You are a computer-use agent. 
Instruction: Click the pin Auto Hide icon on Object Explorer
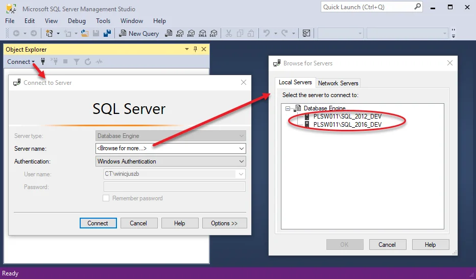click(195, 49)
